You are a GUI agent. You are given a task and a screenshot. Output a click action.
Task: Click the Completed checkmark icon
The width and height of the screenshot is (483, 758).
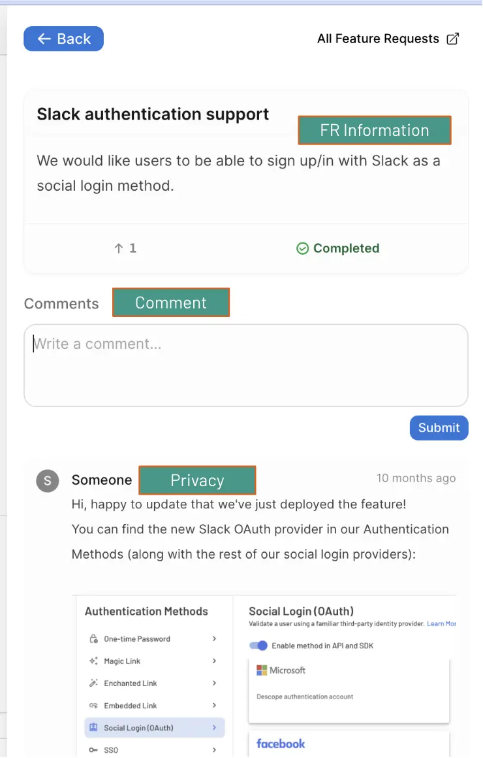point(302,248)
